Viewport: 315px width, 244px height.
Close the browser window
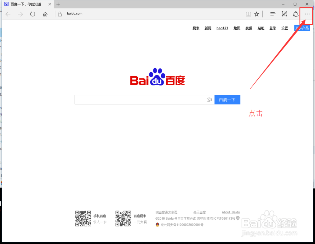point(307,4)
